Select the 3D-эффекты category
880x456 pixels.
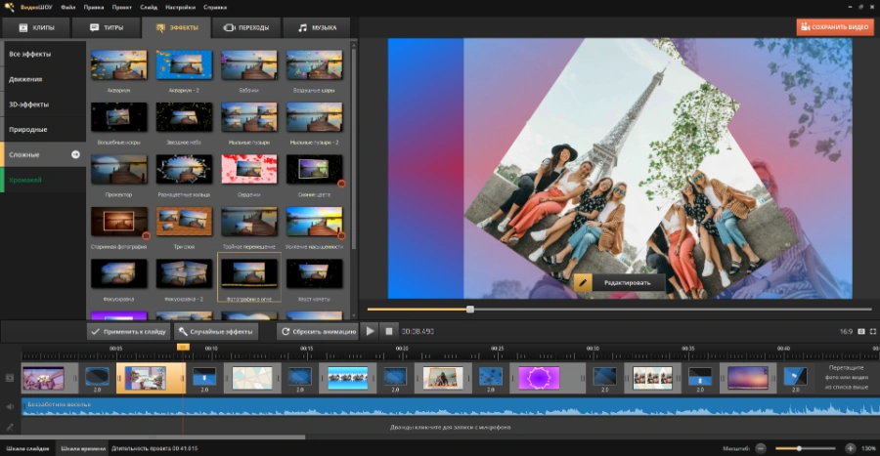44,104
